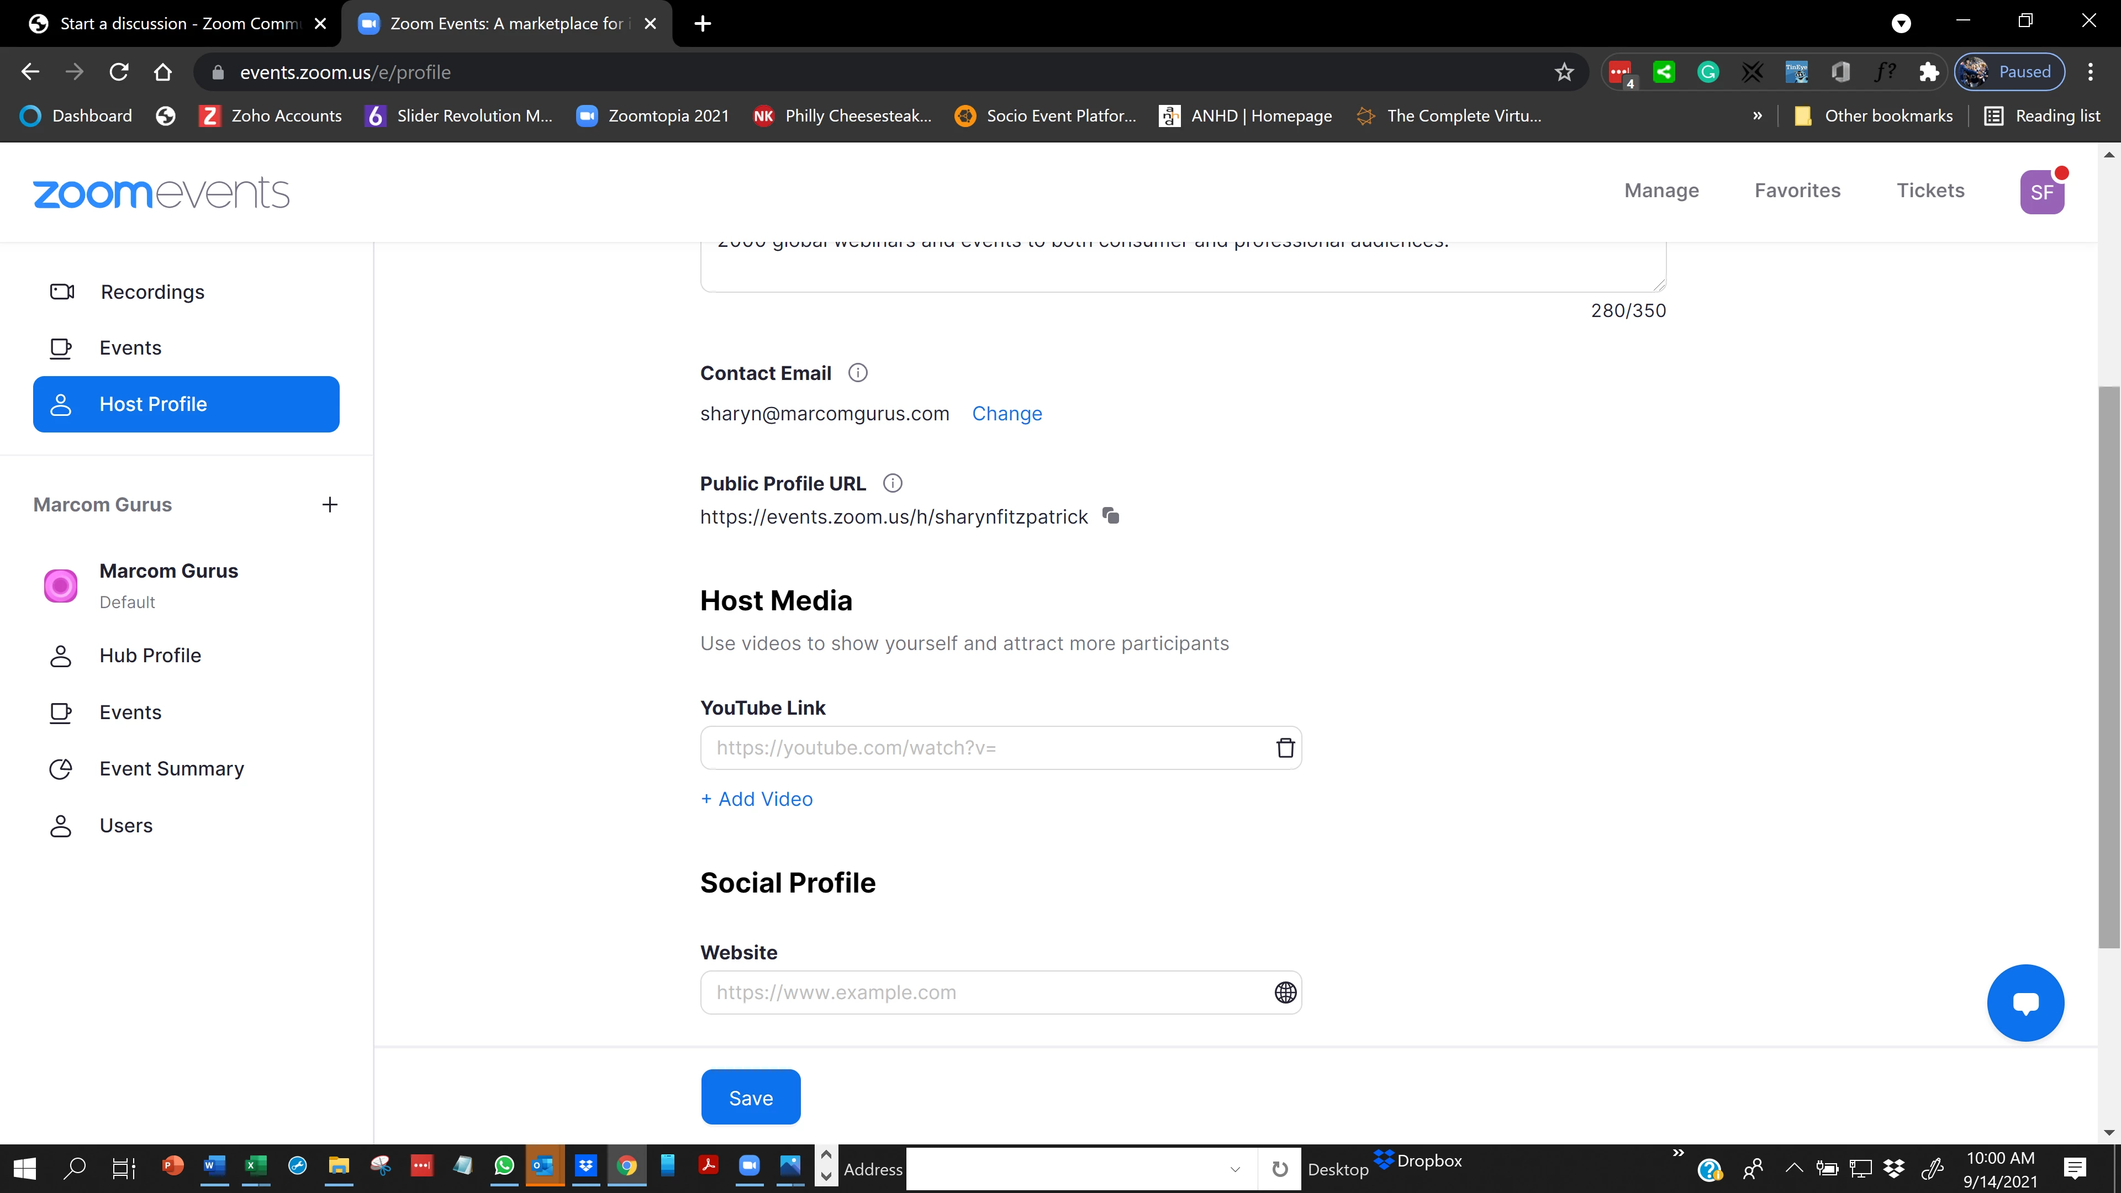Copy the Public Profile URL with copy icon
Image resolution: width=2121 pixels, height=1193 pixels.
pyautogui.click(x=1111, y=516)
